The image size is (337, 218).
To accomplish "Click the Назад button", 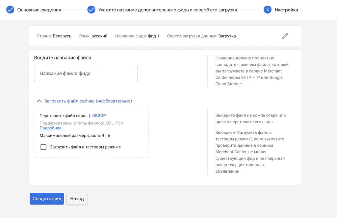I will (x=77, y=199).
